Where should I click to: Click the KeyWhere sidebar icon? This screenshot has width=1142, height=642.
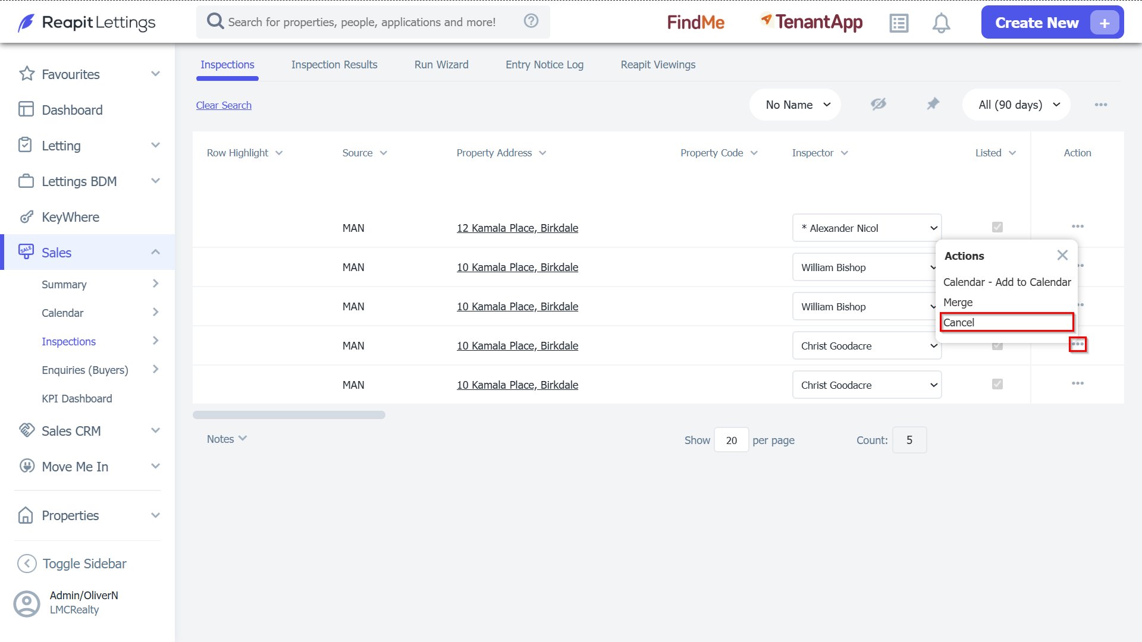click(x=26, y=217)
